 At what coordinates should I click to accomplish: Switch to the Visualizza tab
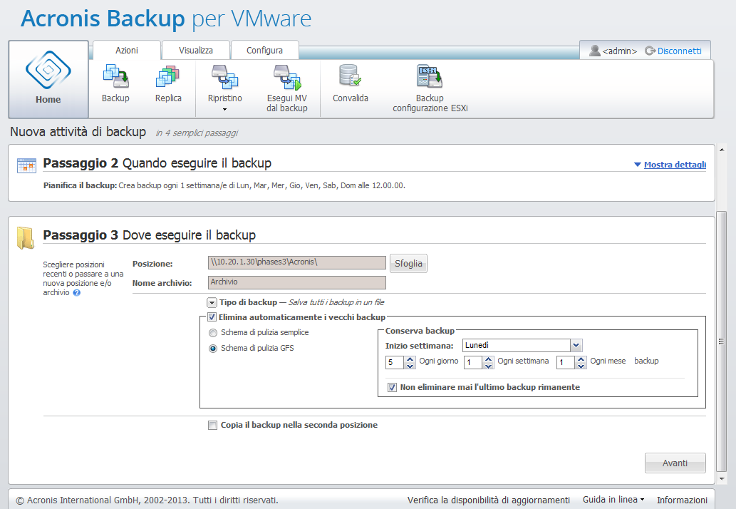pyautogui.click(x=196, y=50)
